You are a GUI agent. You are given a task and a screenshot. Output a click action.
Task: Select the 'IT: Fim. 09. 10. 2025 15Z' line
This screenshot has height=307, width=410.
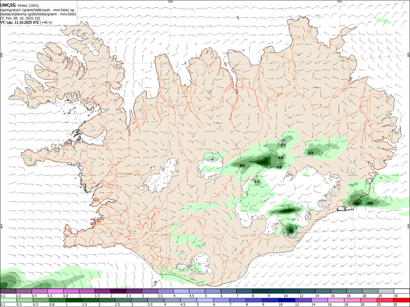tap(20, 18)
